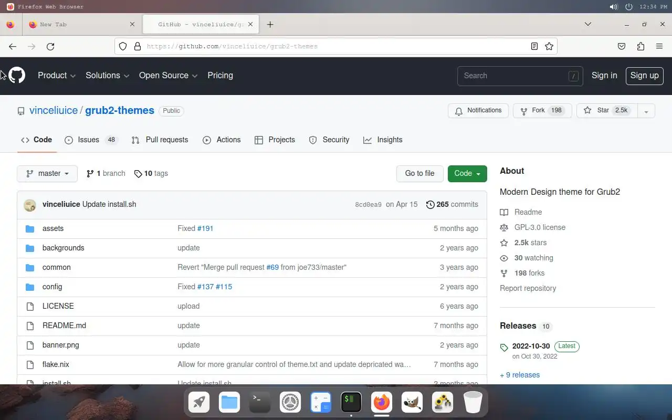Open the GitHub logo home link
The height and width of the screenshot is (420, 672).
[17, 76]
